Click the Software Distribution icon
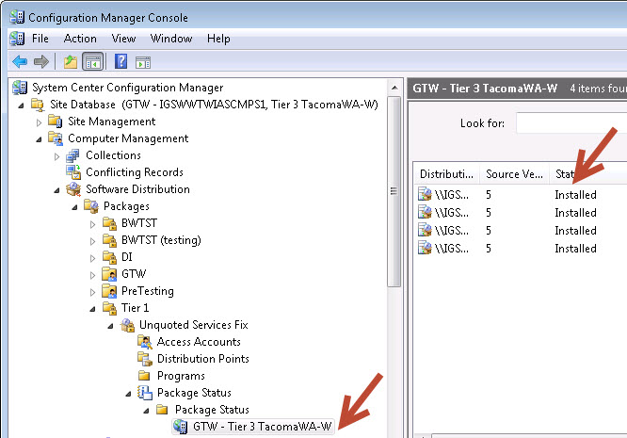The width and height of the screenshot is (627, 438). [73, 189]
